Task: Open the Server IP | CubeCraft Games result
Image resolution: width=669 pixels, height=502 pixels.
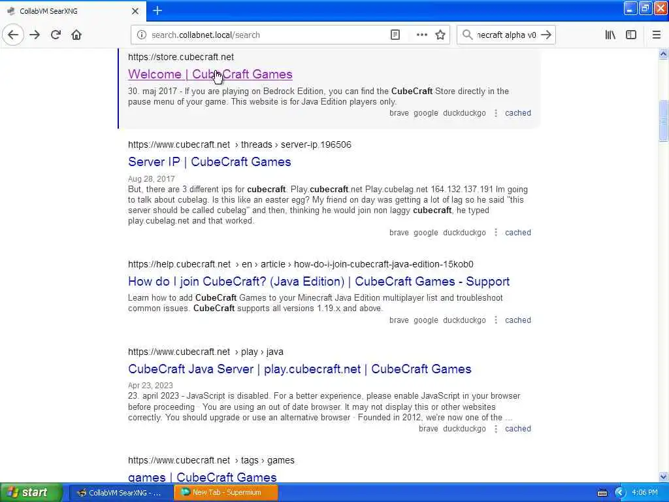Action: pos(210,162)
